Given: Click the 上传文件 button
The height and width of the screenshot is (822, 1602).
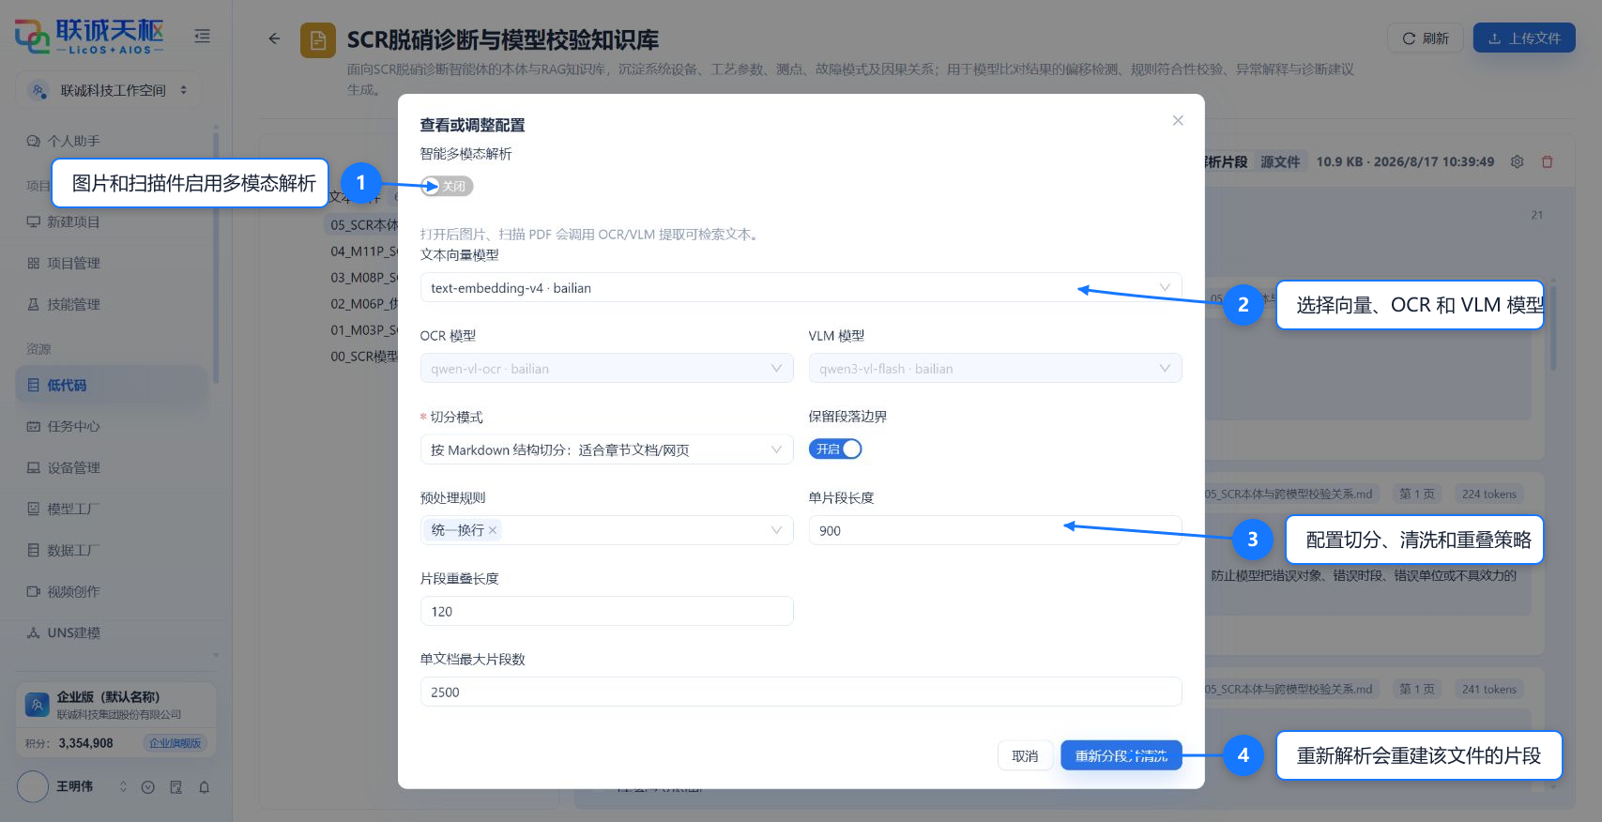Looking at the screenshot, I should coord(1524,38).
